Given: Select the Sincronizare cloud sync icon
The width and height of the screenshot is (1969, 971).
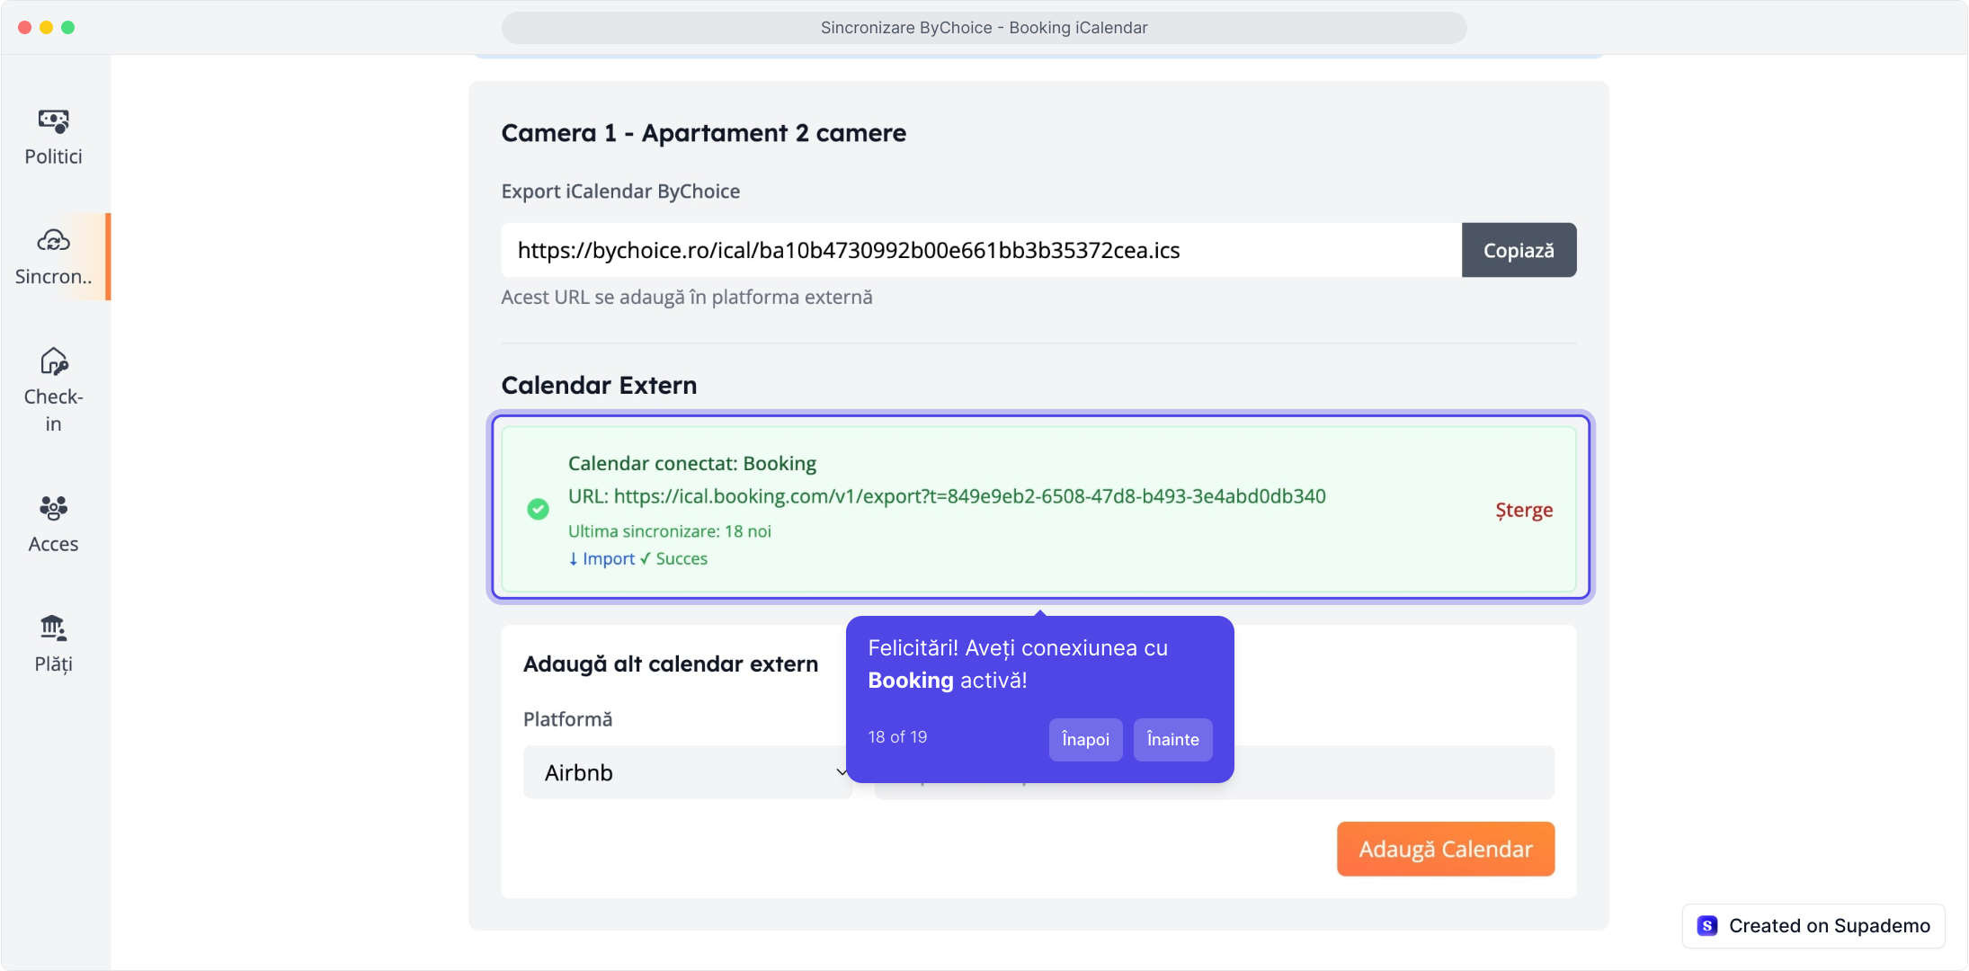Looking at the screenshot, I should point(53,241).
